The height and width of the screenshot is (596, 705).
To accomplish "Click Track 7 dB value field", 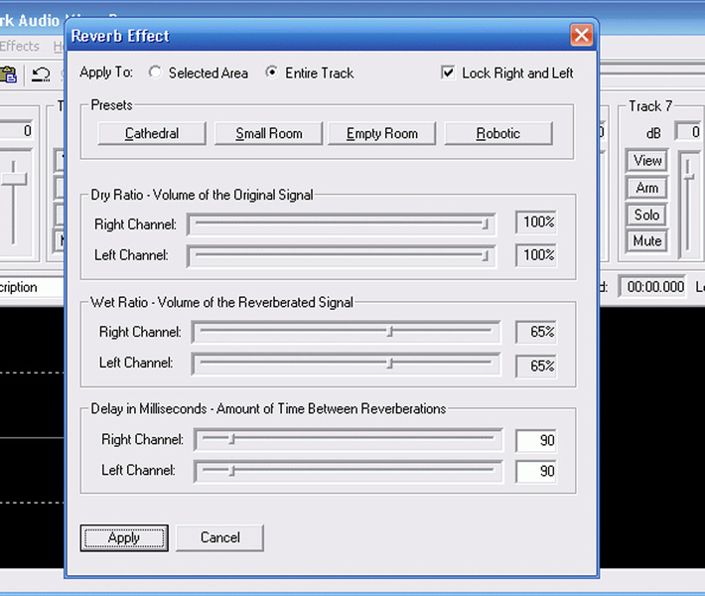I will 689,132.
